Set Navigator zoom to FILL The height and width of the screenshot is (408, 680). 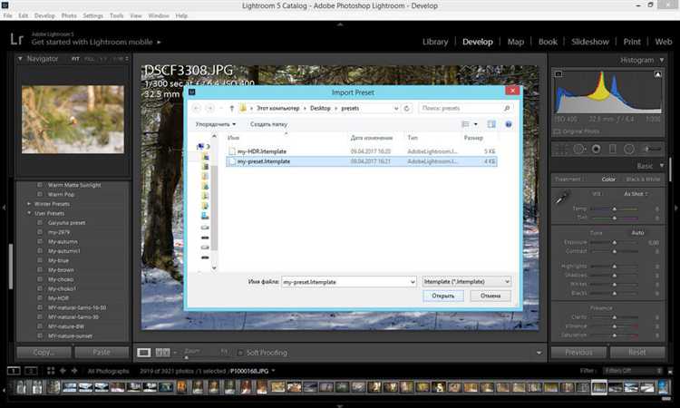pyautogui.click(x=89, y=59)
